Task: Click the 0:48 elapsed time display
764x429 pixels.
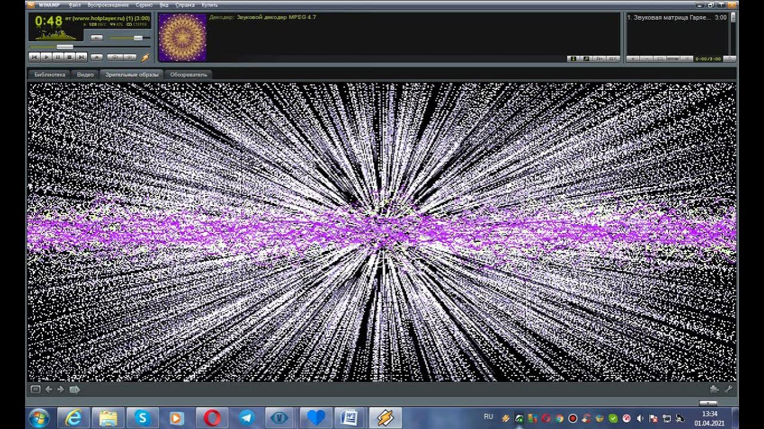Action: point(48,21)
